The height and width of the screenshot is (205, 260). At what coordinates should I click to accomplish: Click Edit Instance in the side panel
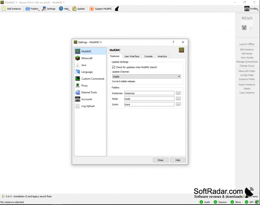[x=247, y=50]
